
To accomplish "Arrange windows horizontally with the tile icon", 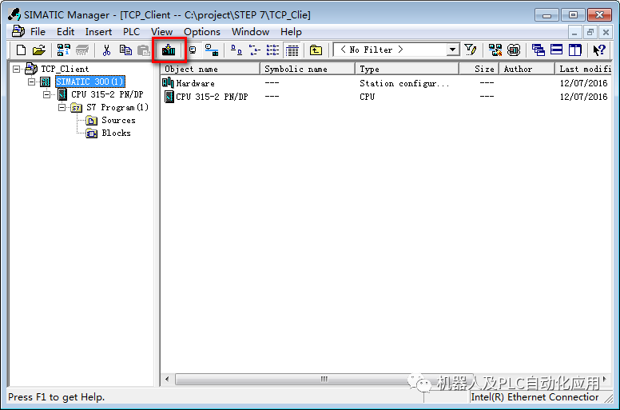I will 556,50.
